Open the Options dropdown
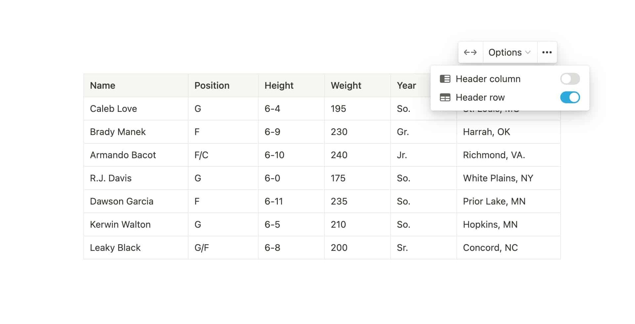Image resolution: width=635 pixels, height=324 pixels. point(510,52)
